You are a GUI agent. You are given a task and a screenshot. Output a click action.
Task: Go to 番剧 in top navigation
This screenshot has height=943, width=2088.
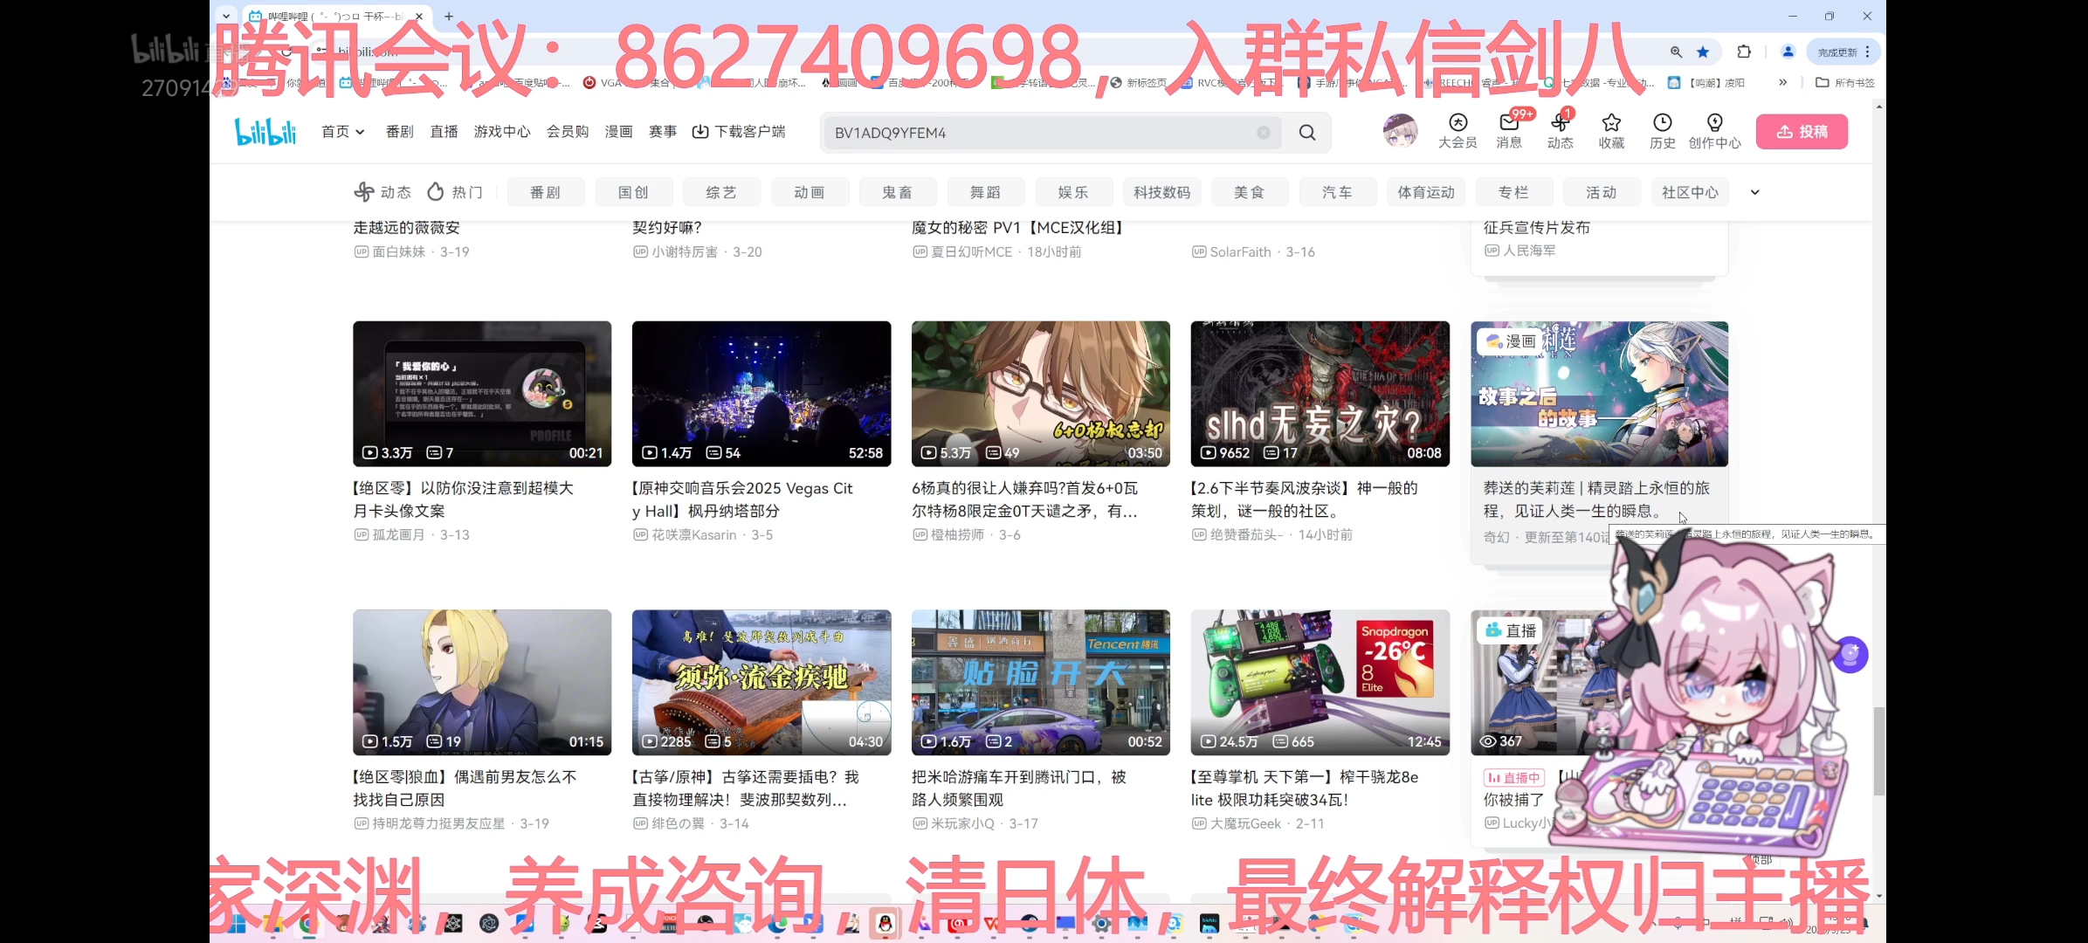click(400, 132)
